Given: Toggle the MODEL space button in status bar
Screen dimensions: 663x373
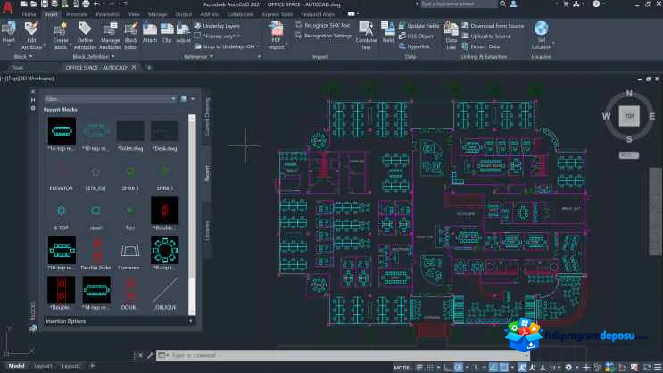Looking at the screenshot, I should pos(402,368).
